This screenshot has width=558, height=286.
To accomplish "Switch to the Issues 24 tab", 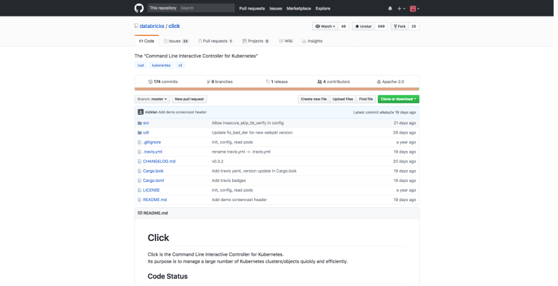I will click(176, 41).
